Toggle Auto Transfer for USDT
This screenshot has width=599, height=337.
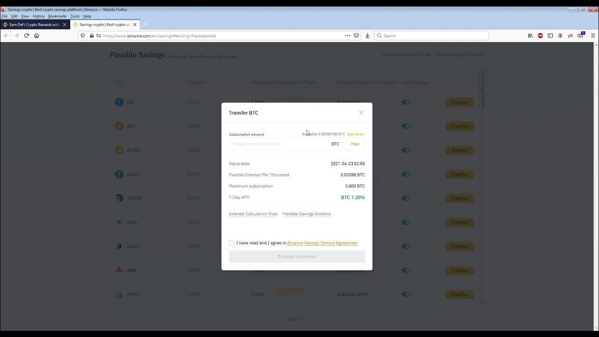(x=406, y=174)
